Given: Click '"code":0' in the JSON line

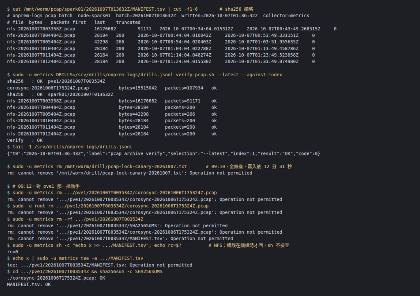Looking at the screenshot, I should tap(306, 154).
